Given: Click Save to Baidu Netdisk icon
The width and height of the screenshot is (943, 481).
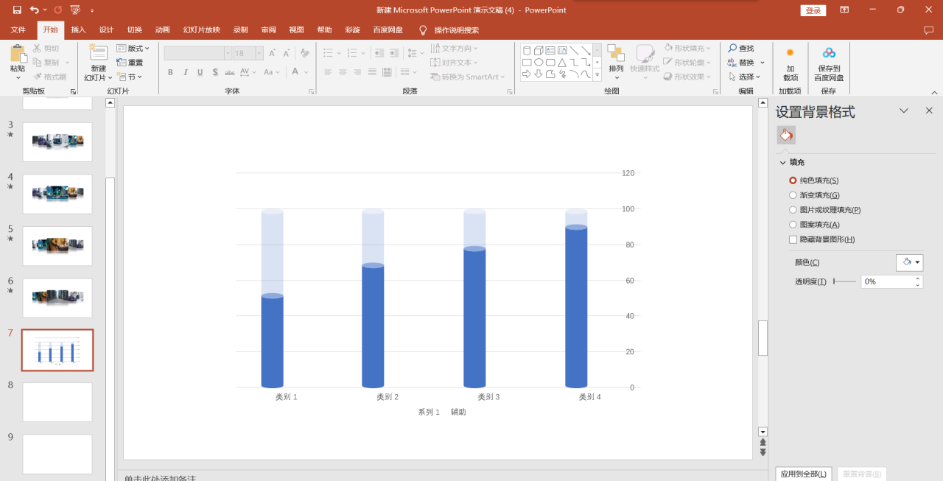Looking at the screenshot, I should click(x=829, y=57).
